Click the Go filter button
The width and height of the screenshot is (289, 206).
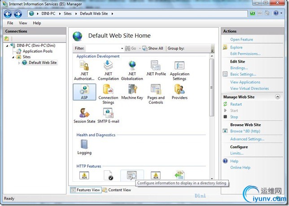pos(131,48)
